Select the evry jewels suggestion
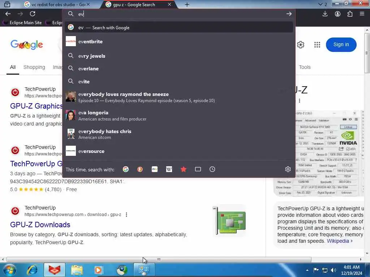The image size is (370, 277). click(179, 56)
